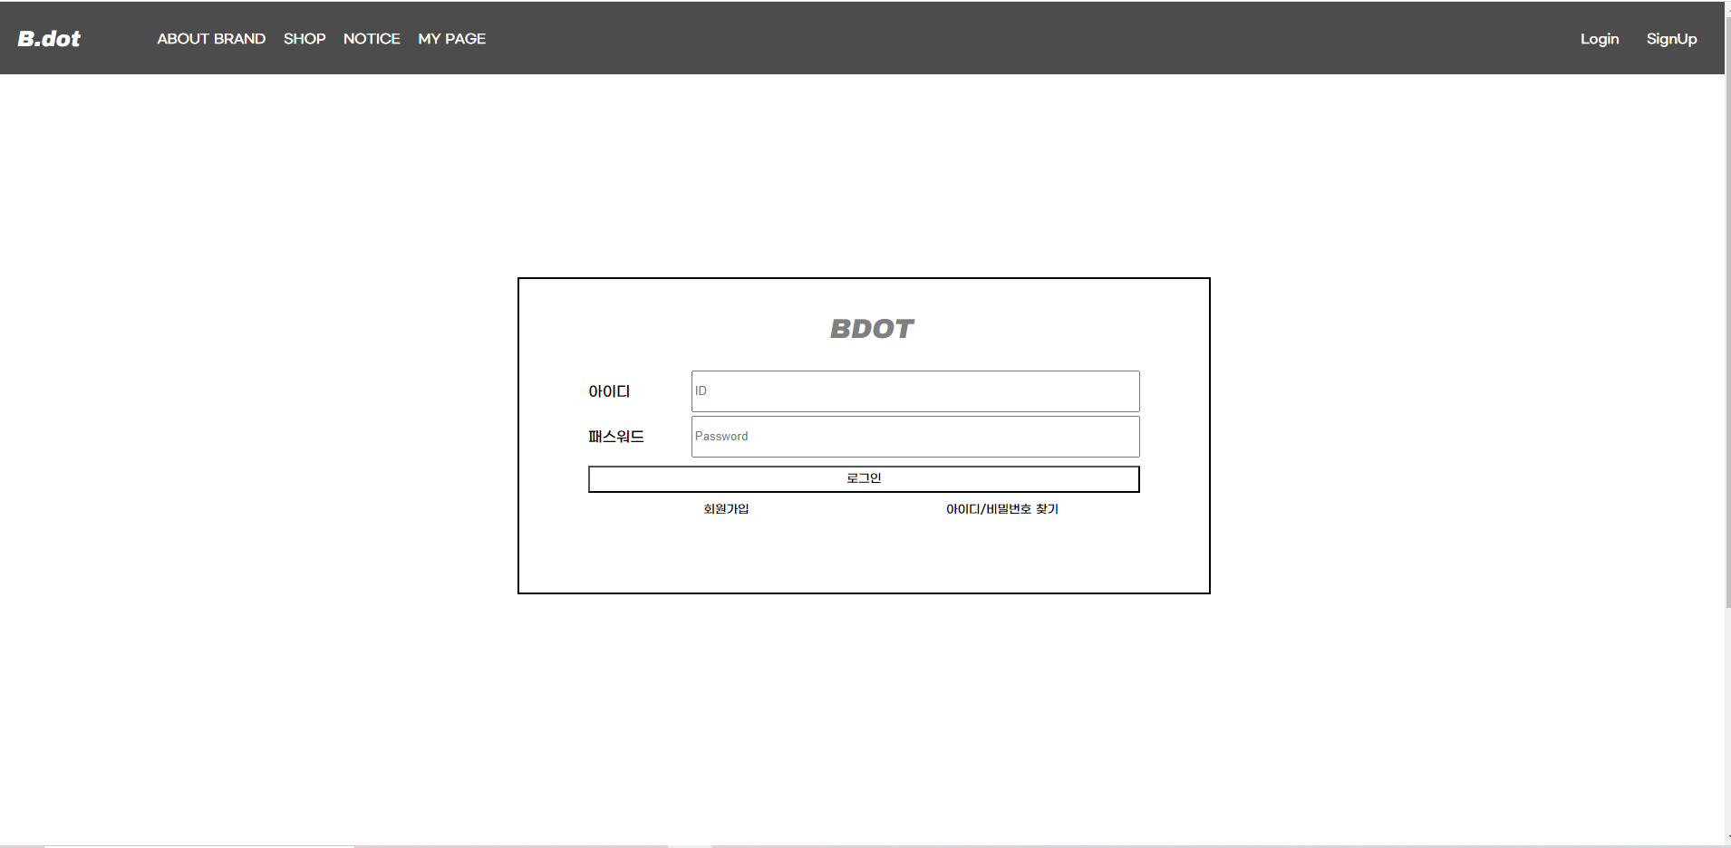Click the 패스워드 label
This screenshot has width=1731, height=848.
(616, 437)
